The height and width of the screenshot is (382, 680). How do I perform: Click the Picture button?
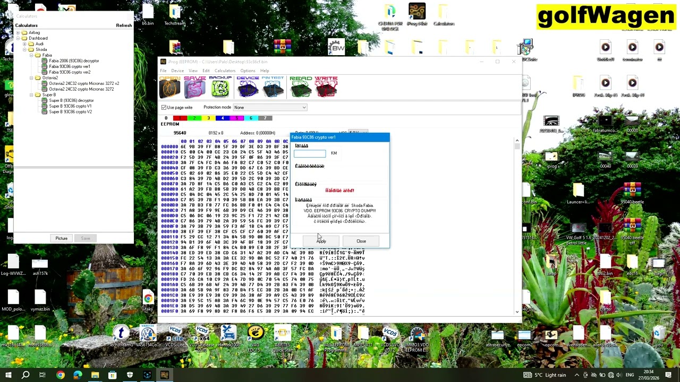(x=62, y=238)
